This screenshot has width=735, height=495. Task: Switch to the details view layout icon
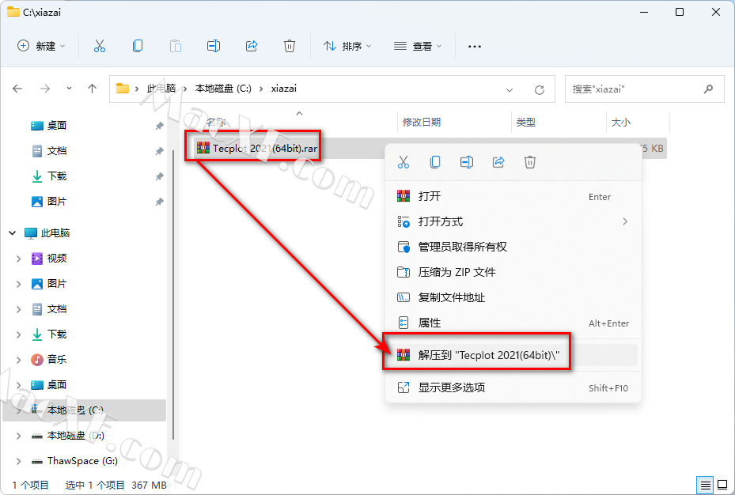[706, 486]
